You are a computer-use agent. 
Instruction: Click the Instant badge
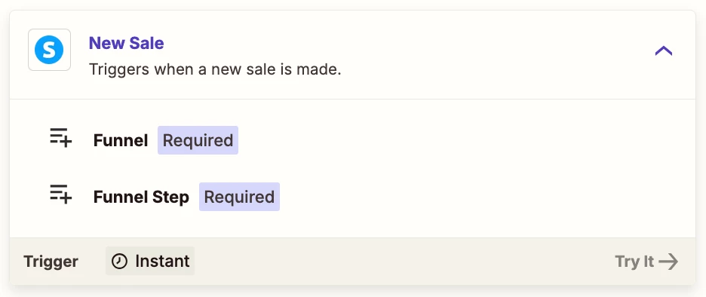(150, 261)
